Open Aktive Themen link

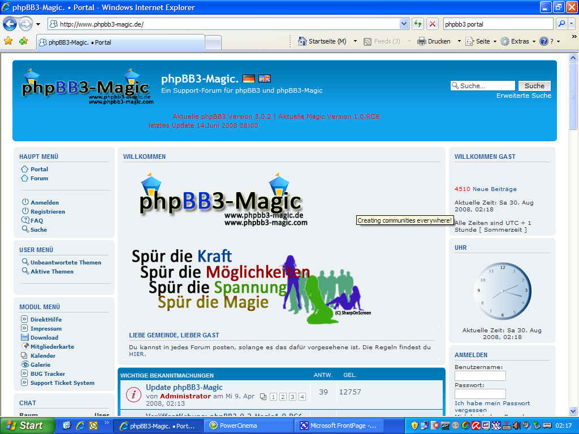coord(52,272)
